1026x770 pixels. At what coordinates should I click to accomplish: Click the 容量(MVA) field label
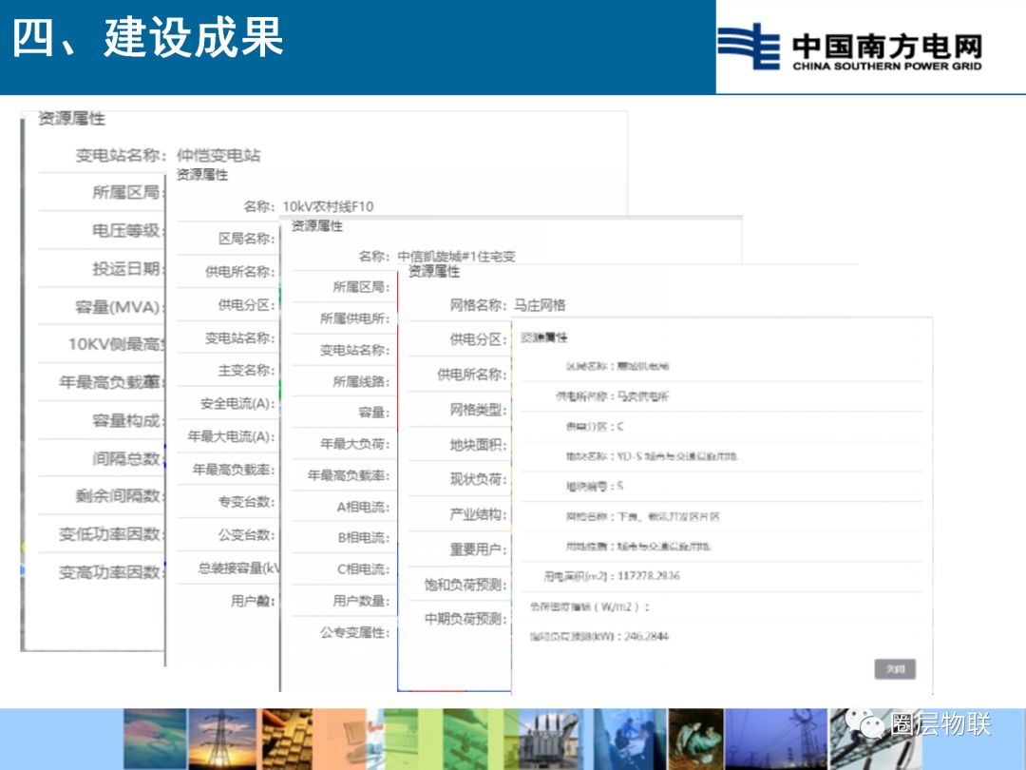tap(119, 306)
